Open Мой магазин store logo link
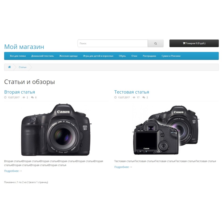 tap(24, 47)
